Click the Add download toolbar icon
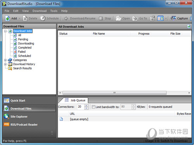194x145 pixels. click(x=7, y=19)
